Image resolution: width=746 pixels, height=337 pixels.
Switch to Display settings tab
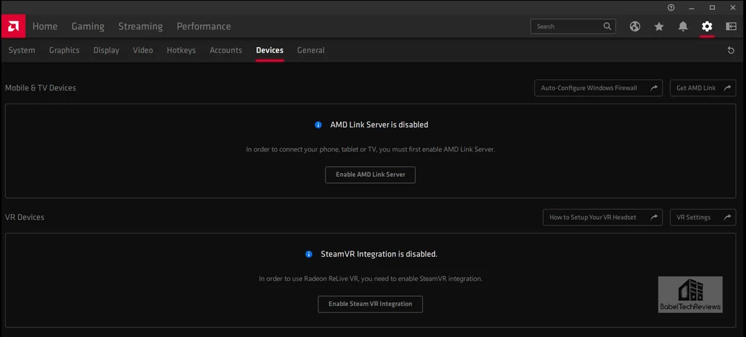(x=106, y=50)
